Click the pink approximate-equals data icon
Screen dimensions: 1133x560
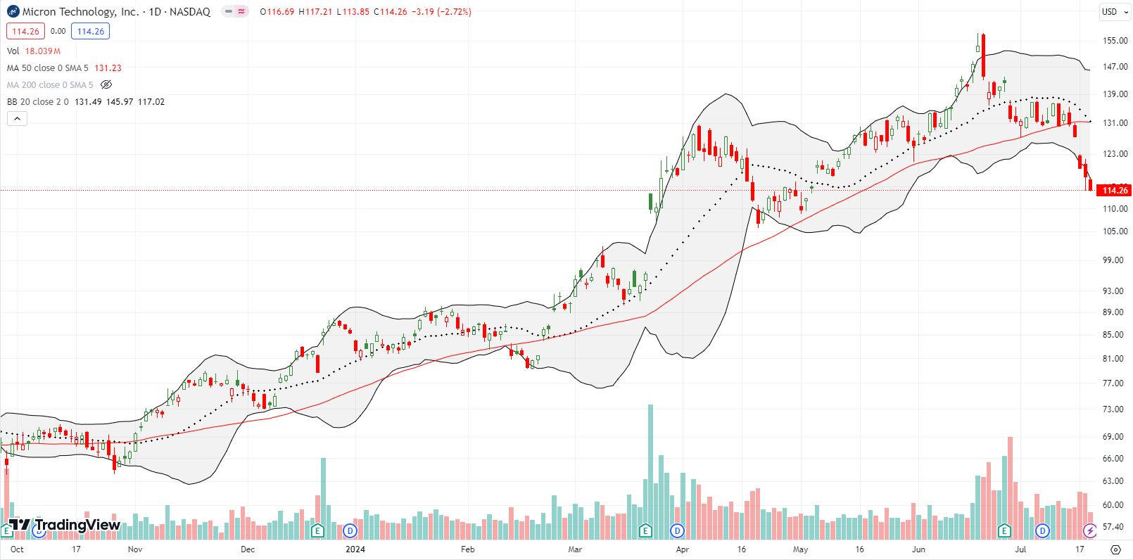pyautogui.click(x=242, y=12)
